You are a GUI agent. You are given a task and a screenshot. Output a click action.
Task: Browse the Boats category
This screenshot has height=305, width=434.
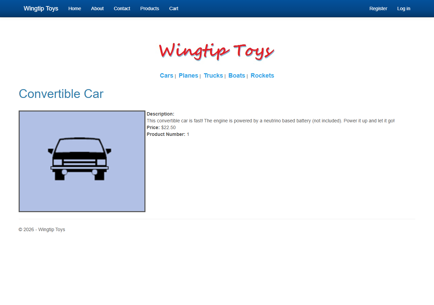(237, 76)
